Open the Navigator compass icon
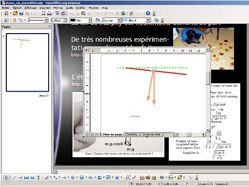Screen dimensions: 249x187 click(131, 13)
